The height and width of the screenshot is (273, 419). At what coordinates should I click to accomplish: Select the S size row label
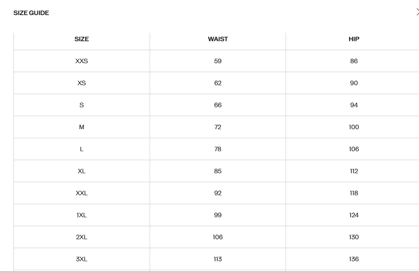click(x=81, y=105)
